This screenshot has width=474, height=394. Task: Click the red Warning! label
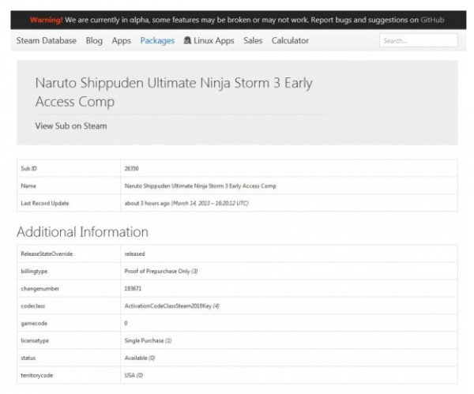(x=47, y=20)
